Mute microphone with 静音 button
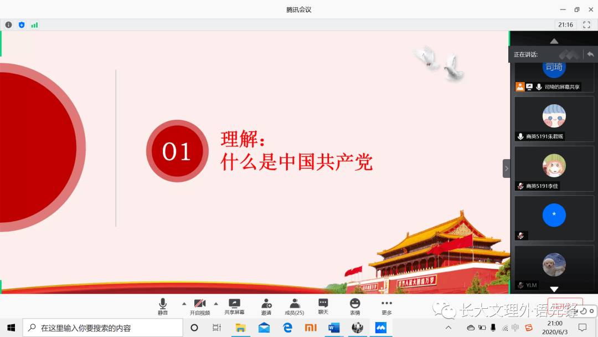 tap(163, 307)
